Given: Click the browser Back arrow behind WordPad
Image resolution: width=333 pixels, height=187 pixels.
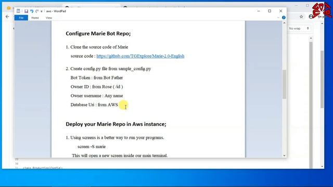Looking at the screenshot, I should point(7,17).
